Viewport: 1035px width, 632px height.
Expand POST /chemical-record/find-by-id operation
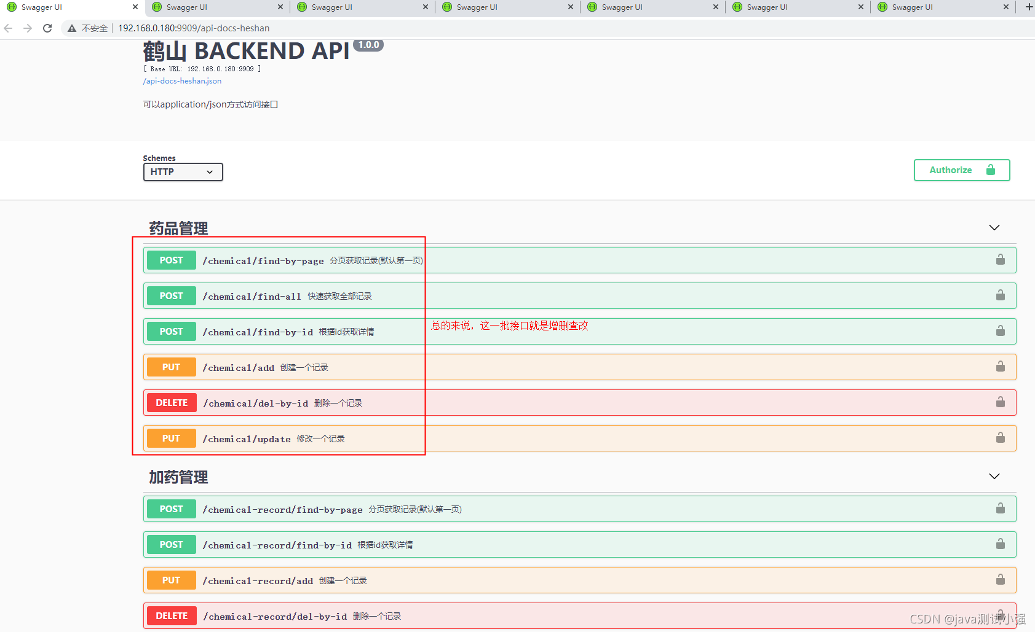(x=579, y=545)
